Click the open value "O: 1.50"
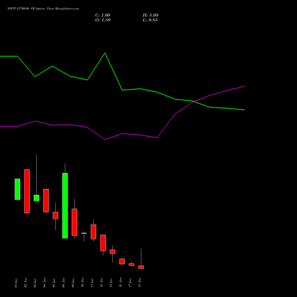 pyautogui.click(x=103, y=20)
